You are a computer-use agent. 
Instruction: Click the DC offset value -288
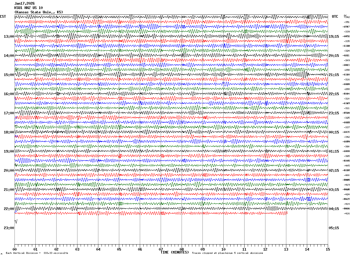coord(347,89)
